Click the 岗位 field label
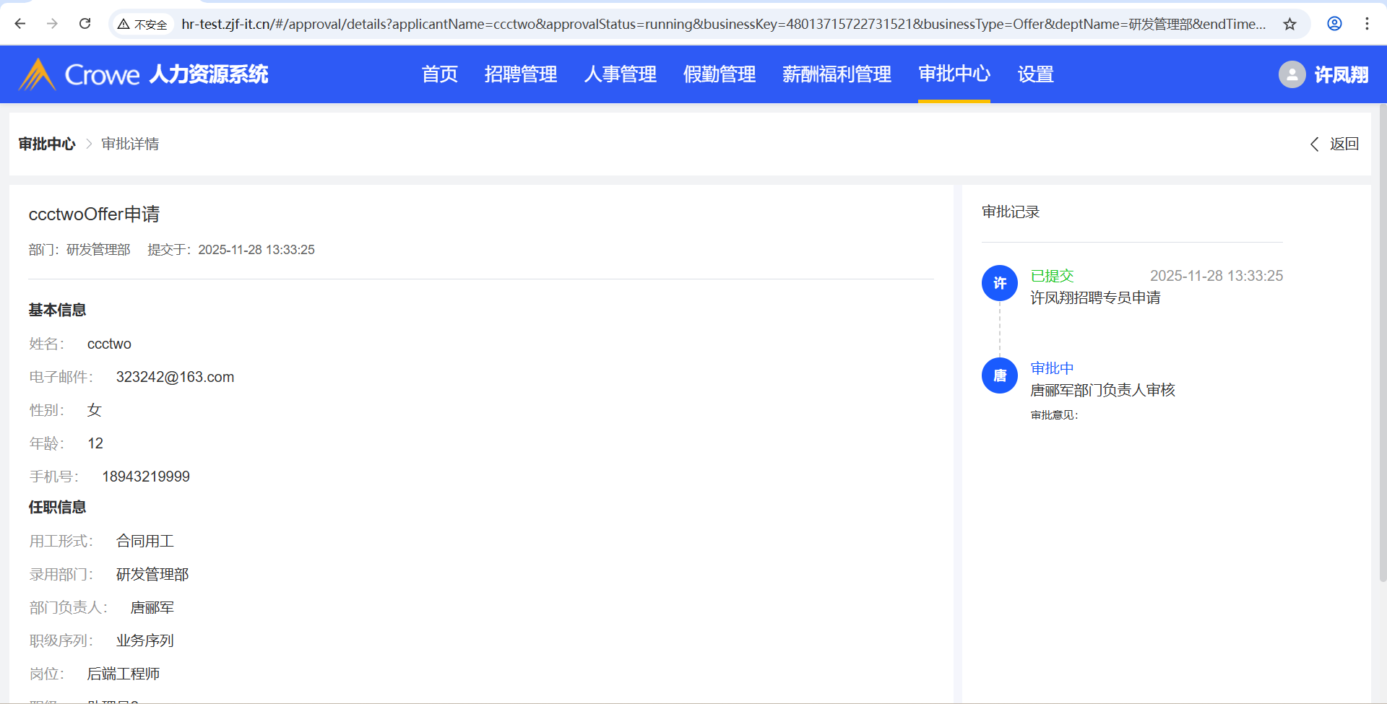The width and height of the screenshot is (1387, 704). click(46, 674)
